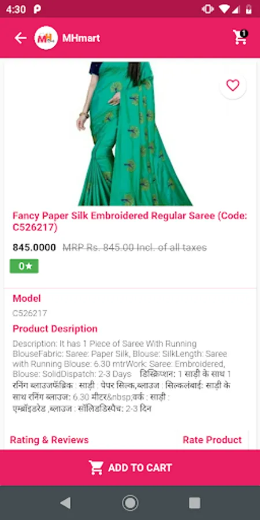
Task: Tap the green 0 star rating badge
Action: click(24, 266)
